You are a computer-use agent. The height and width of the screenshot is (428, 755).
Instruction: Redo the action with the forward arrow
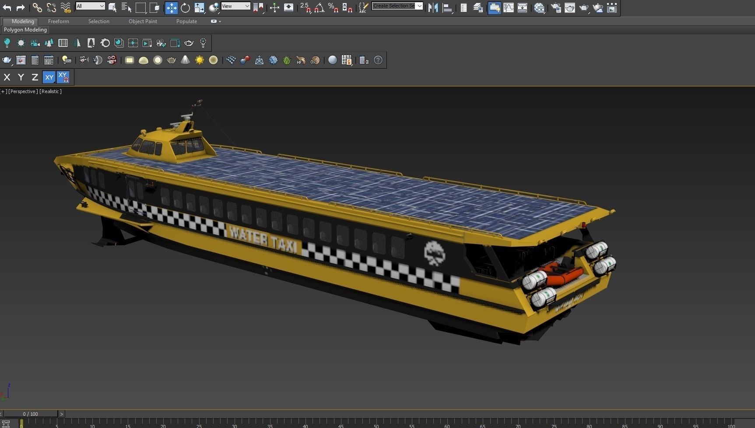point(20,7)
